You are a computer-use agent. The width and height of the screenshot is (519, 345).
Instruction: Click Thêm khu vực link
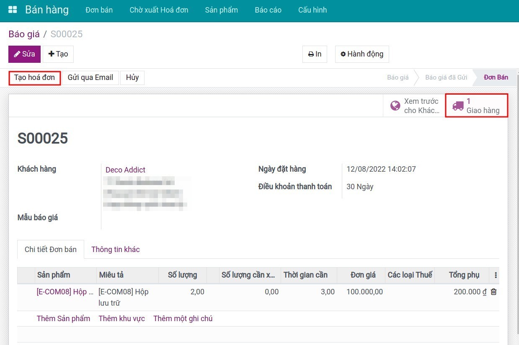pos(122,319)
